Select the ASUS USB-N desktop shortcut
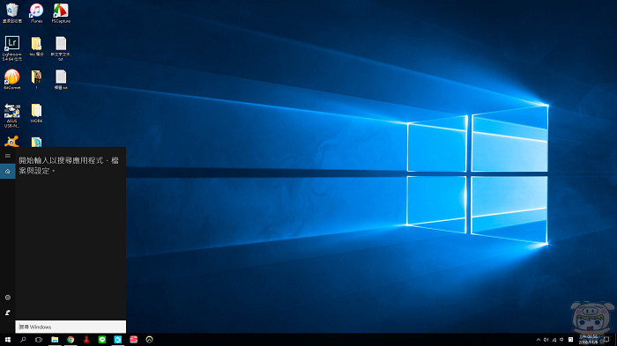This screenshot has width=617, height=346. pyautogui.click(x=11, y=115)
